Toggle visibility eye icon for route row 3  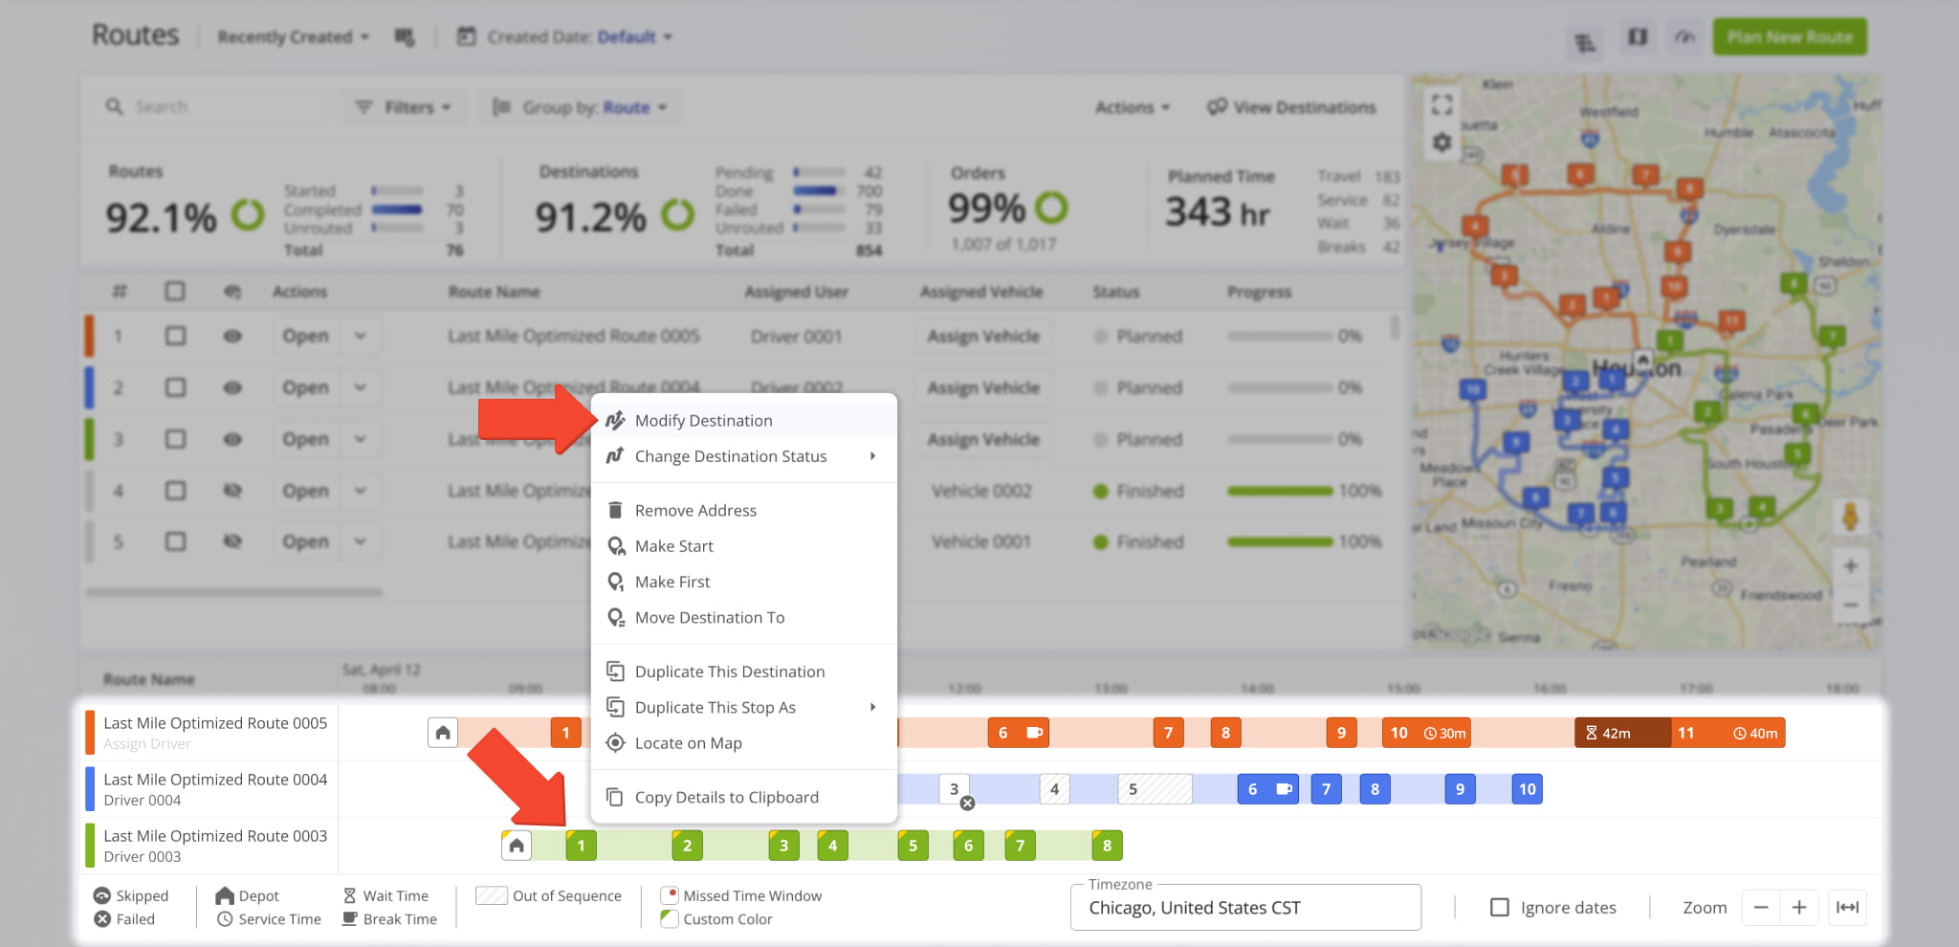[232, 439]
